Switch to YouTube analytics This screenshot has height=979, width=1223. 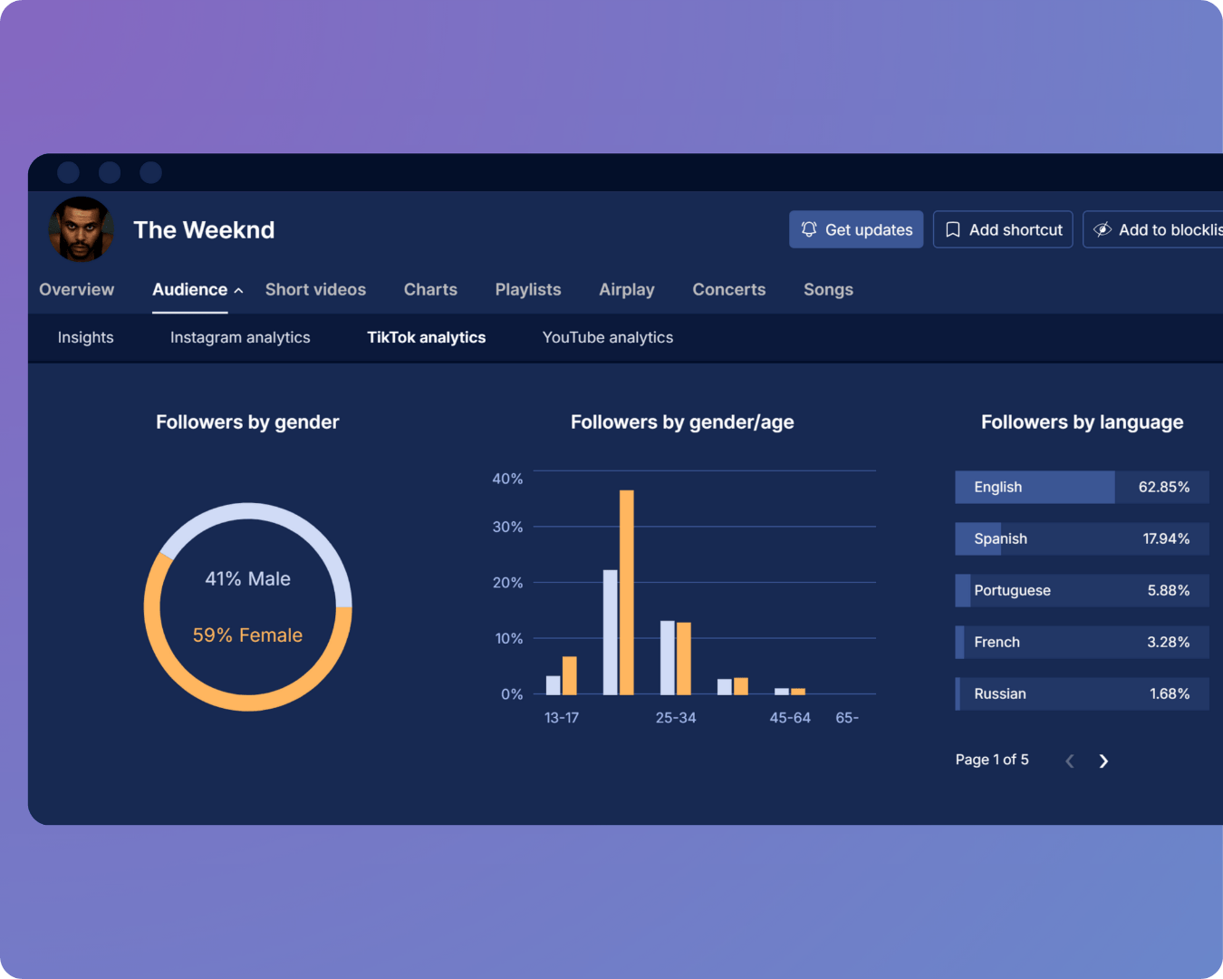(608, 337)
